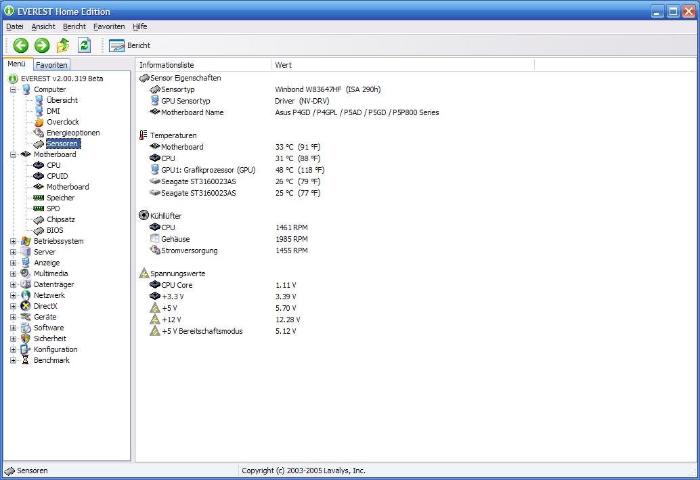Open the Übersicht page

click(x=62, y=100)
